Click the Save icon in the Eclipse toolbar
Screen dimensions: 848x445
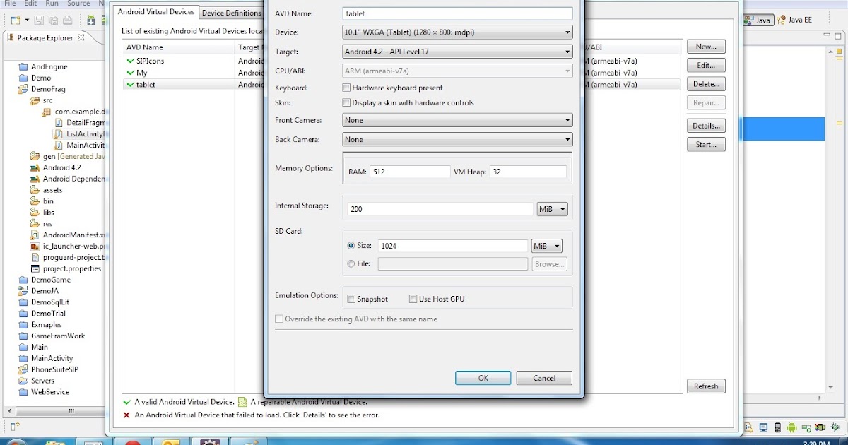click(x=39, y=20)
